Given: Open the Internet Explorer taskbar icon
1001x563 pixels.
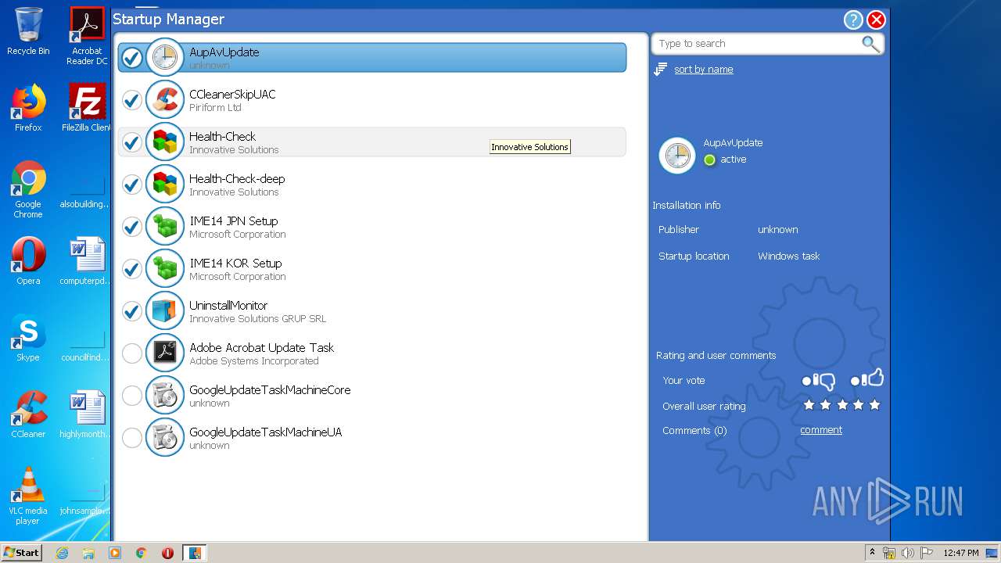Looking at the screenshot, I should pyautogui.click(x=62, y=553).
